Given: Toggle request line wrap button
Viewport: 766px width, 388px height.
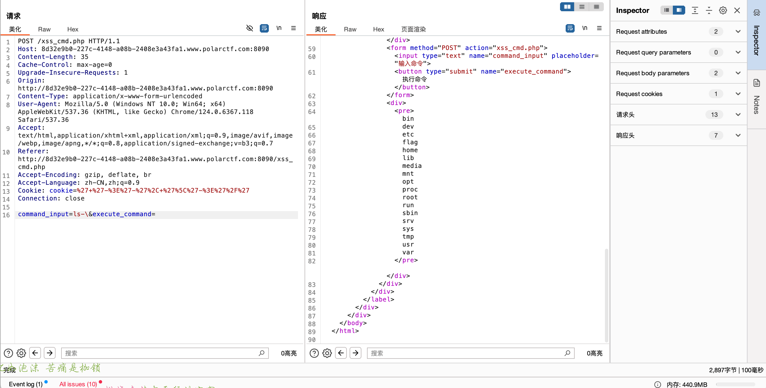Looking at the screenshot, I should click(x=264, y=28).
